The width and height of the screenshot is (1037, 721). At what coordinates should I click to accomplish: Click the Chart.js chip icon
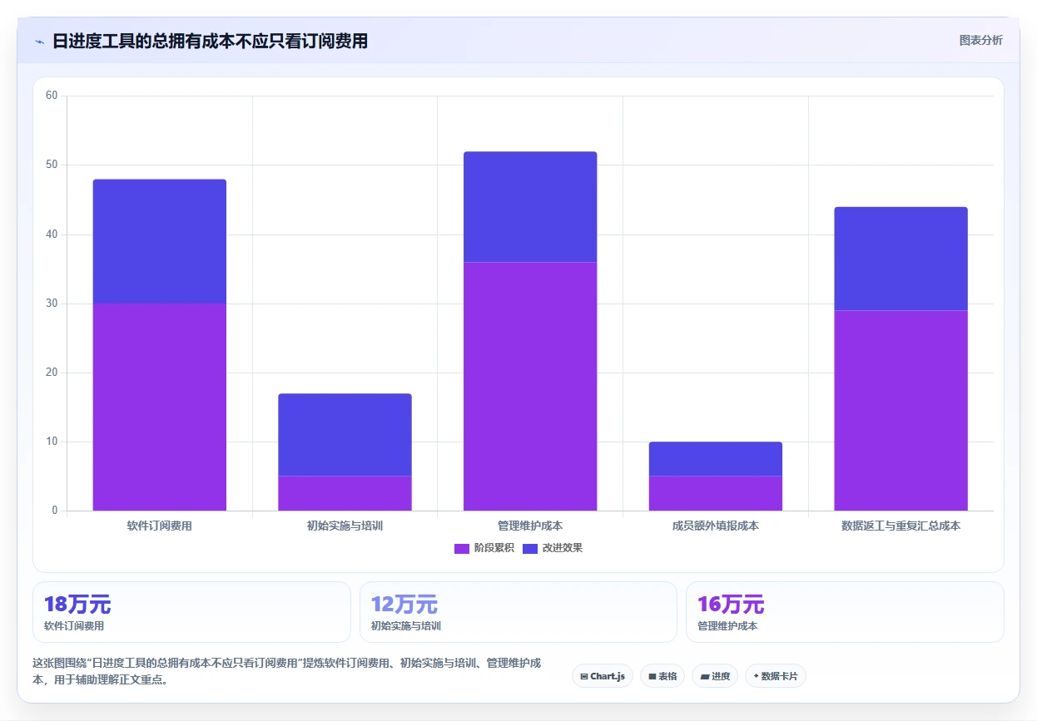(584, 676)
